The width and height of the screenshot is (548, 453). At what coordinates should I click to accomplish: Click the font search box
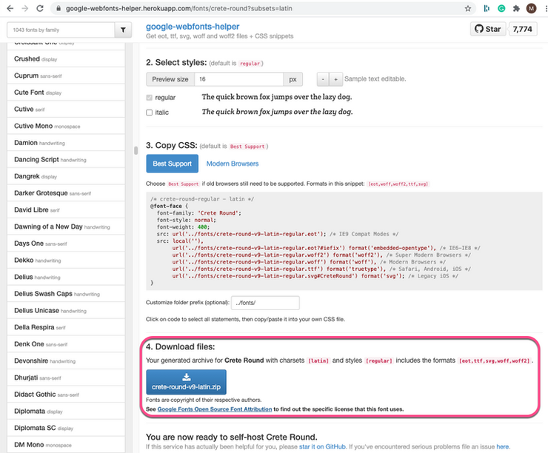(59, 30)
